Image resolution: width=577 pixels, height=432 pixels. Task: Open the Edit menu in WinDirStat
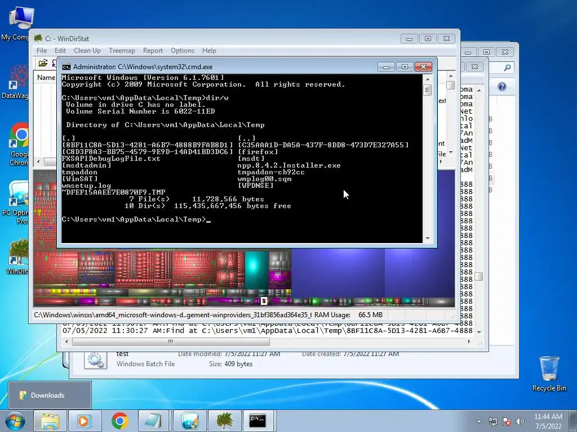(x=60, y=51)
